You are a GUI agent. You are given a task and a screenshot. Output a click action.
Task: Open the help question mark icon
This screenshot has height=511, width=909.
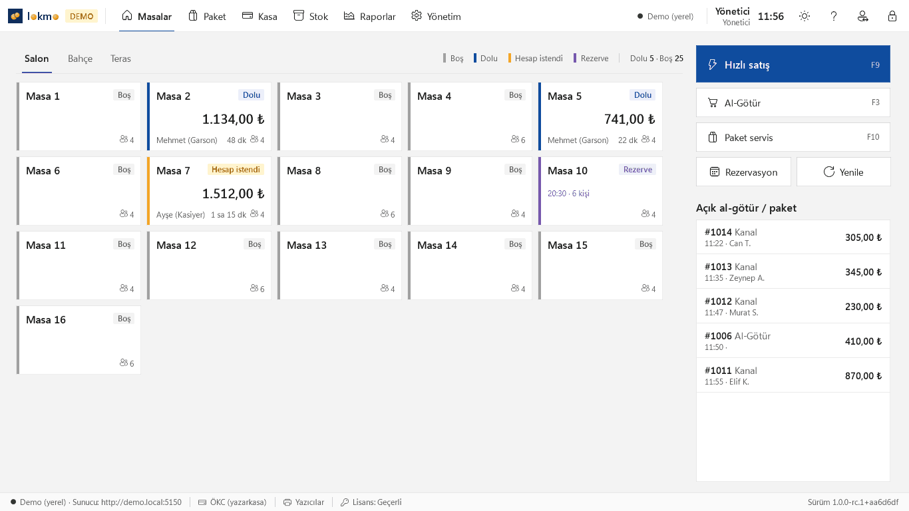(x=834, y=16)
